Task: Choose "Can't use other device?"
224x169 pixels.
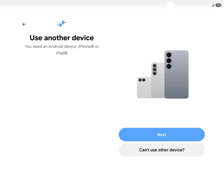Action: click(162, 150)
